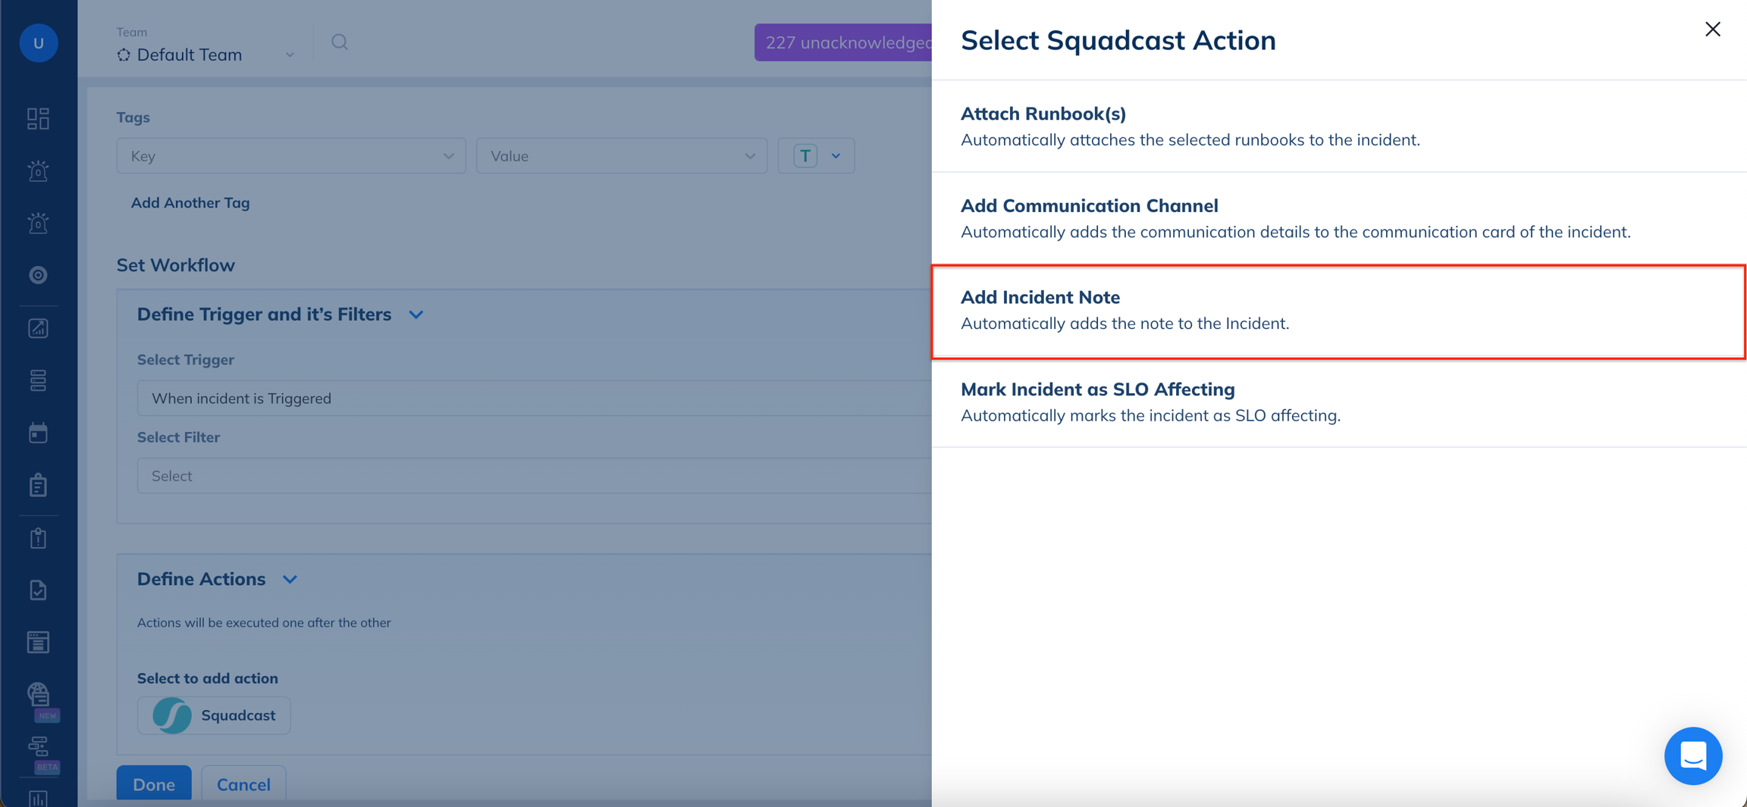Open the tag Value dropdown
Screen dimensions: 1747x807
pyautogui.click(x=622, y=156)
